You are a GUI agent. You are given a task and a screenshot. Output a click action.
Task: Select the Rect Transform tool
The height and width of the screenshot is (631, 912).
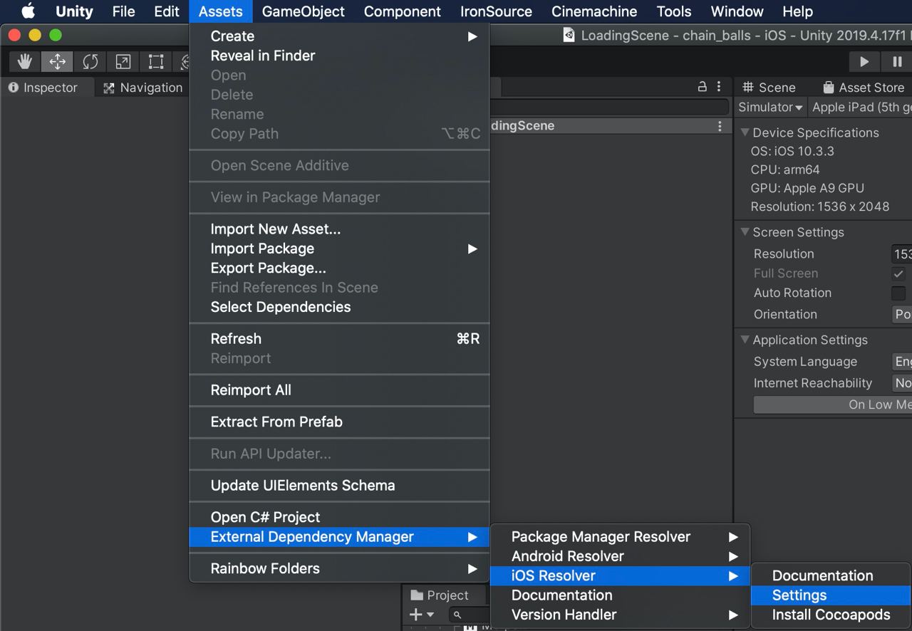click(x=155, y=61)
